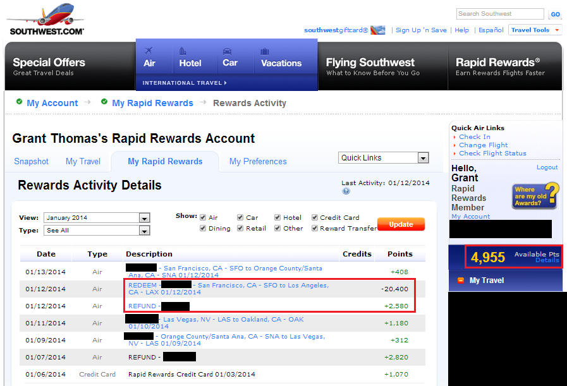Switch to the My Preferences tab
Screen dimensions: 567x386
[258, 161]
